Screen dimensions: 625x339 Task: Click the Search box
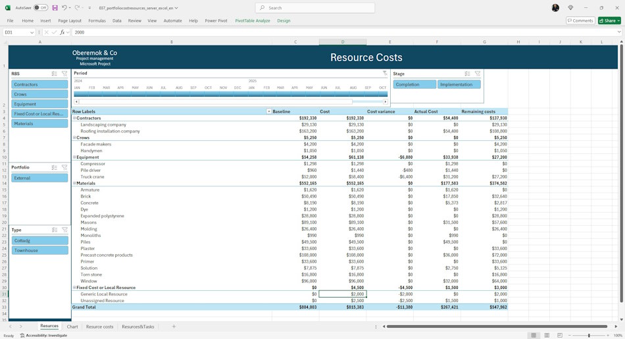pyautogui.click(x=315, y=8)
